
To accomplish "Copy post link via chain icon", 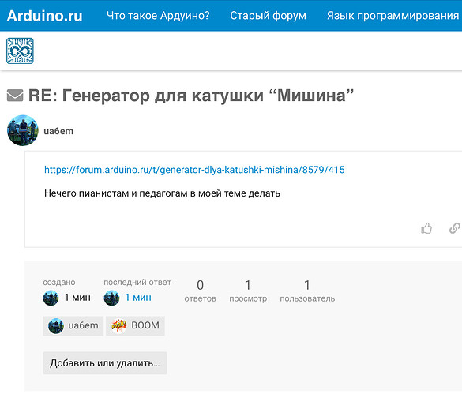I will click(455, 228).
